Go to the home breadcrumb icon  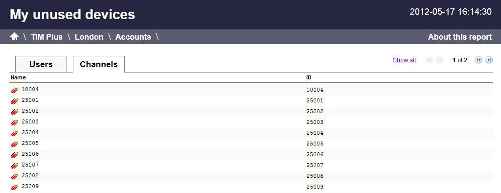click(x=14, y=36)
